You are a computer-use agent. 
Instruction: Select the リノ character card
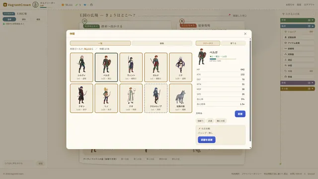pos(106,98)
